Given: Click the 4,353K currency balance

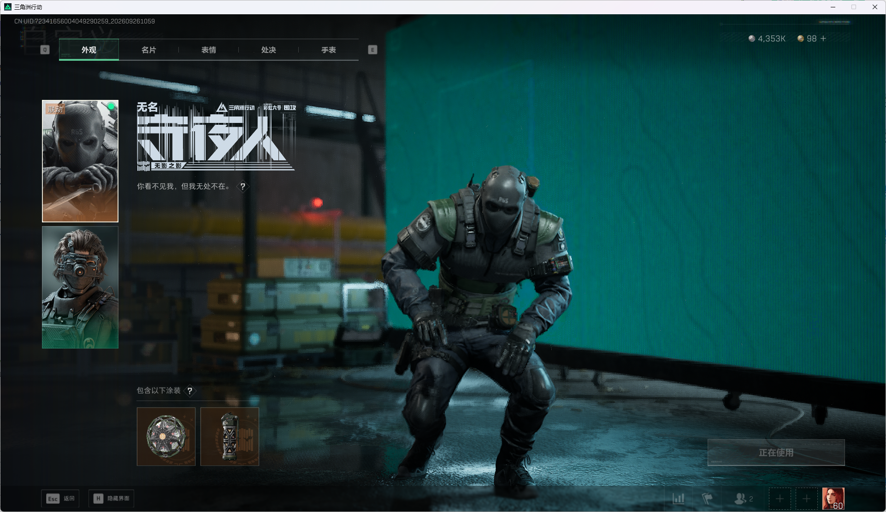Looking at the screenshot, I should [767, 39].
